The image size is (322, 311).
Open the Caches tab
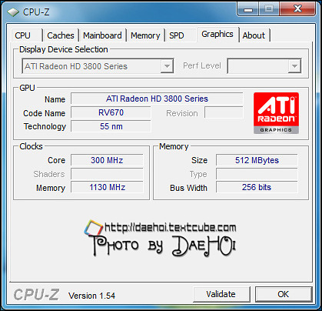pos(61,35)
